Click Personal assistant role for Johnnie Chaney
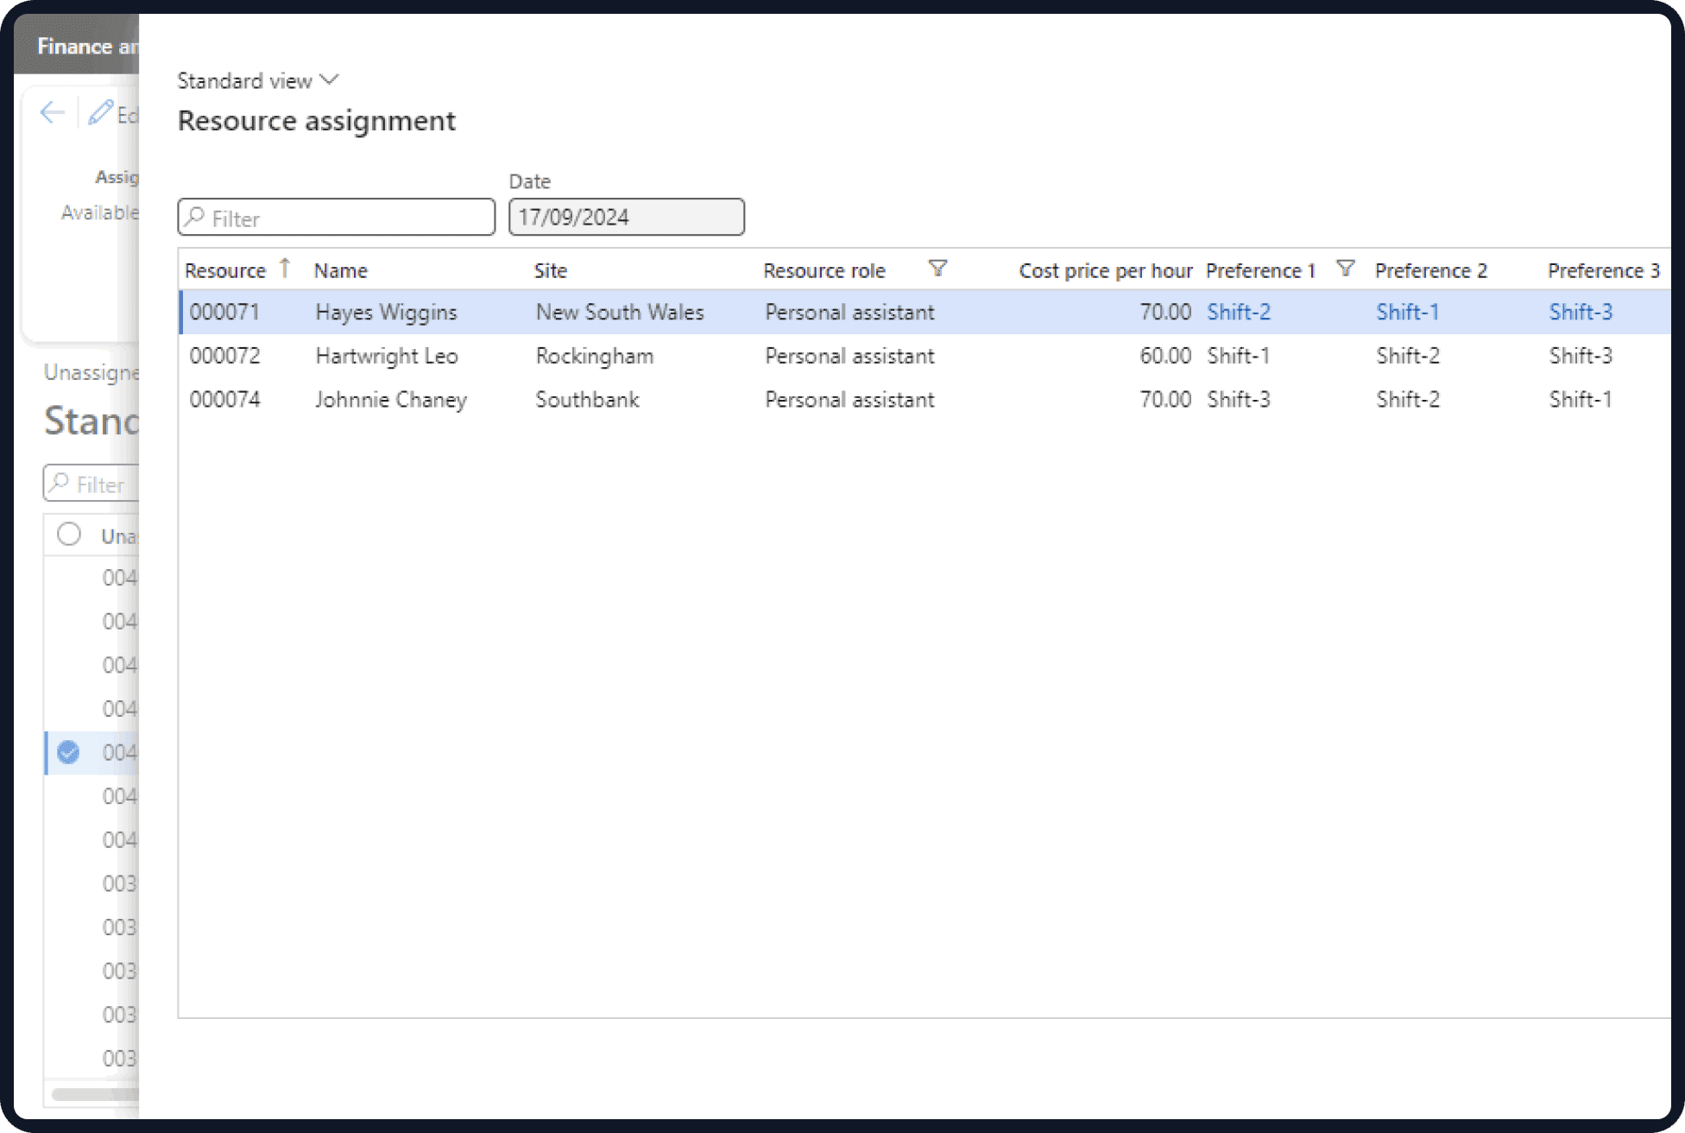The width and height of the screenshot is (1685, 1133). click(x=849, y=400)
